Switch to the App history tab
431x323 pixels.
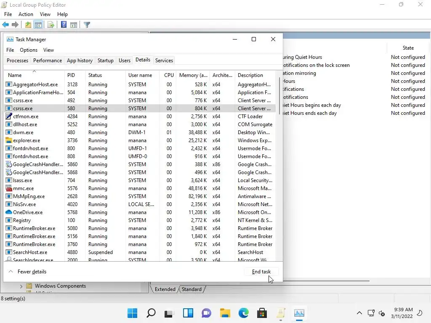80,61
